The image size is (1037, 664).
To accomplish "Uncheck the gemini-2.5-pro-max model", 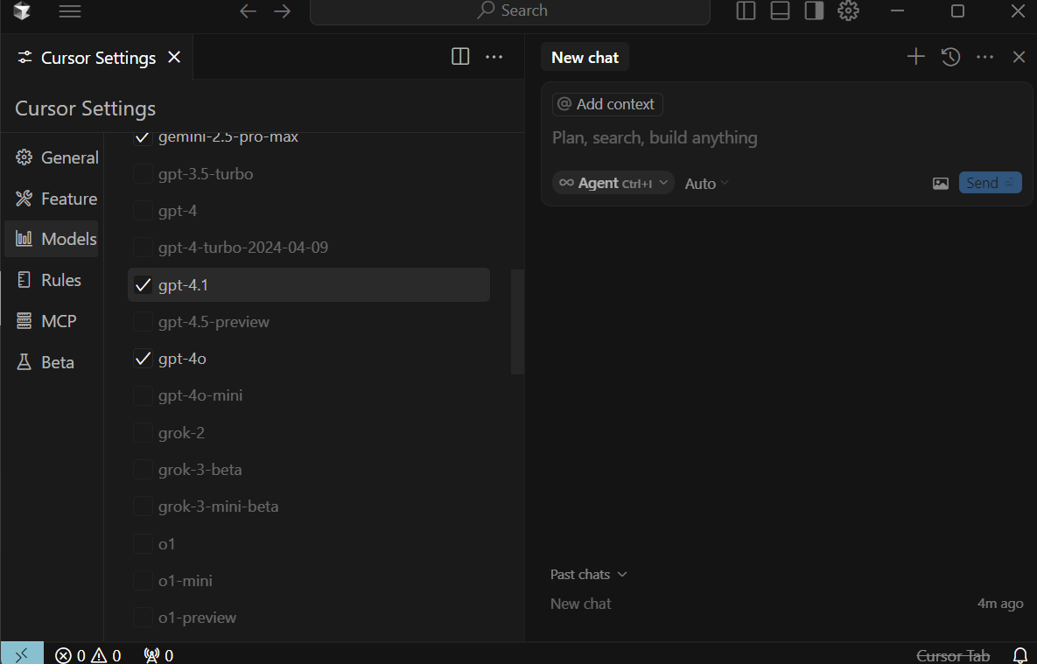I will click(x=143, y=136).
